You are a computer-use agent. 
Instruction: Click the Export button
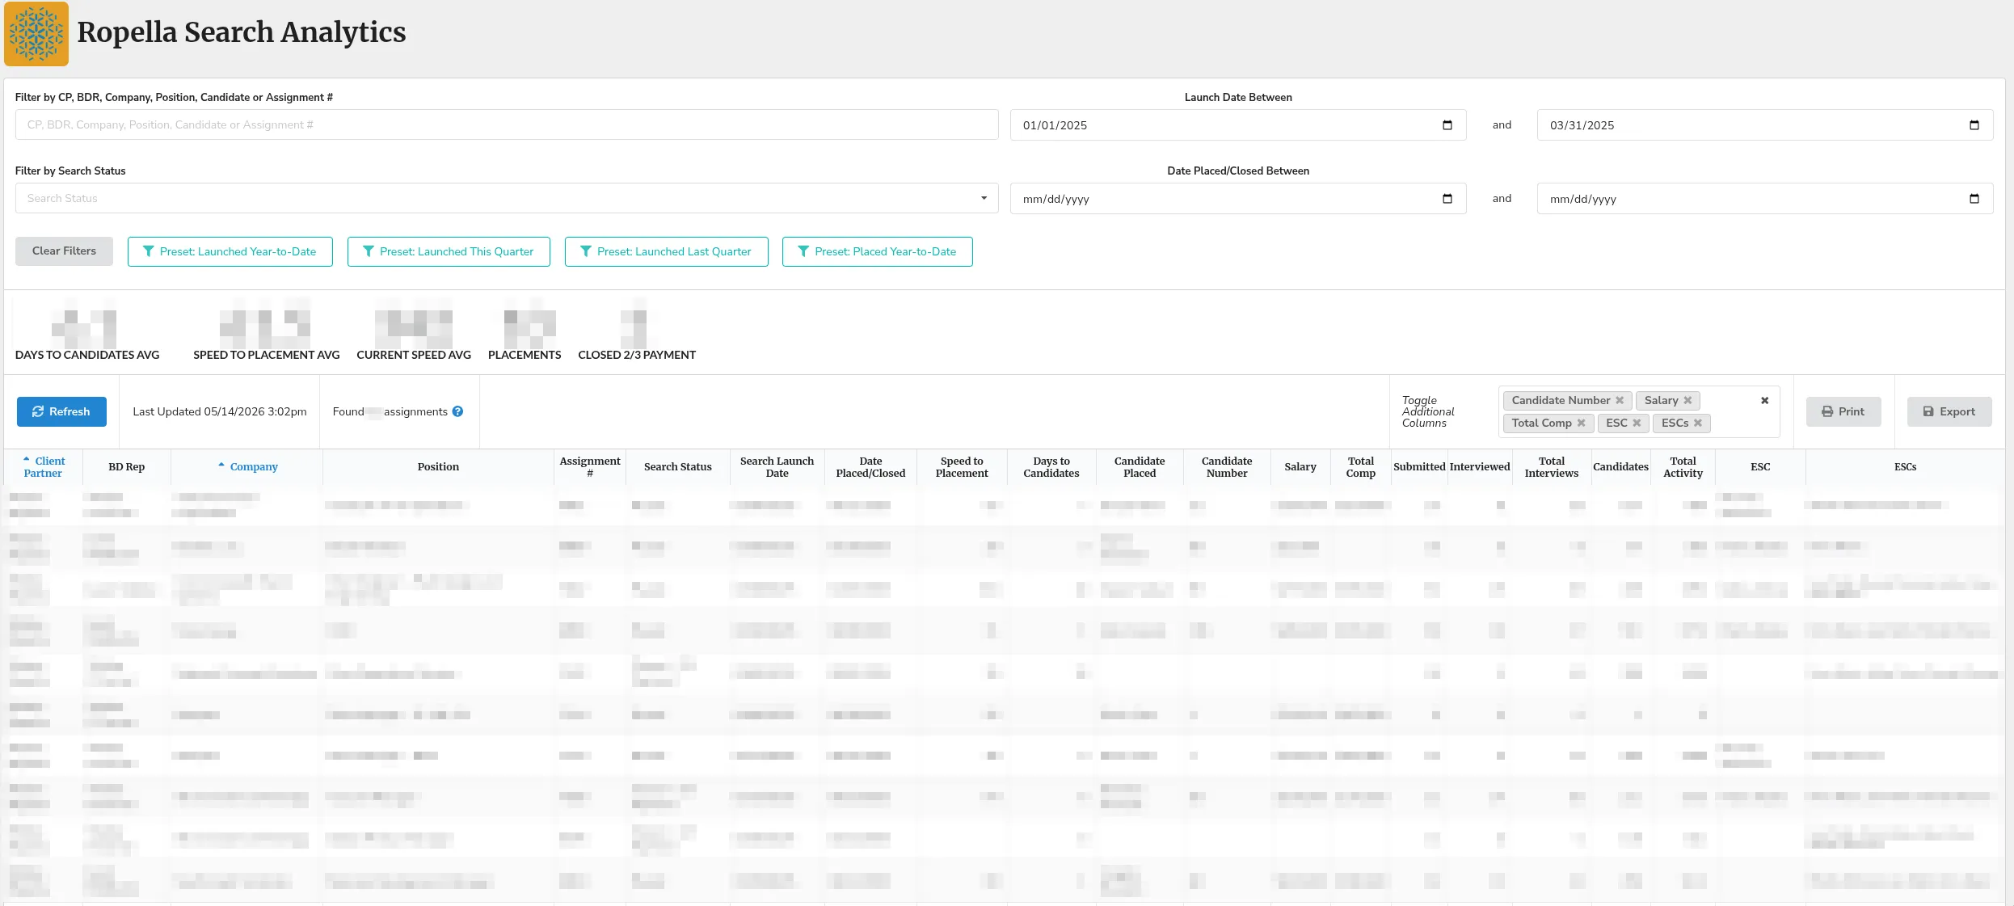[1949, 411]
